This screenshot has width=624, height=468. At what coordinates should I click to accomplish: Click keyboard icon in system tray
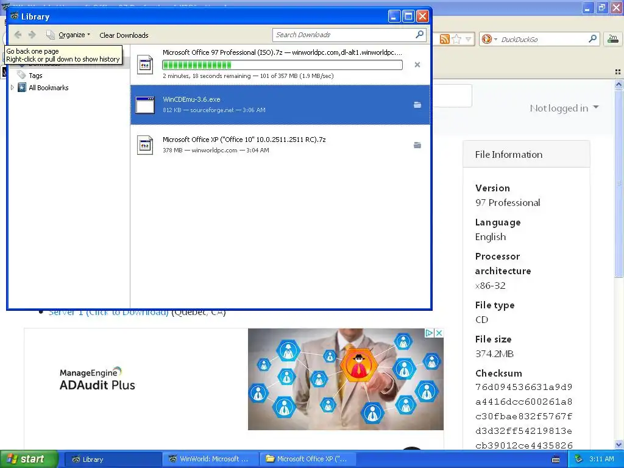[556, 459]
